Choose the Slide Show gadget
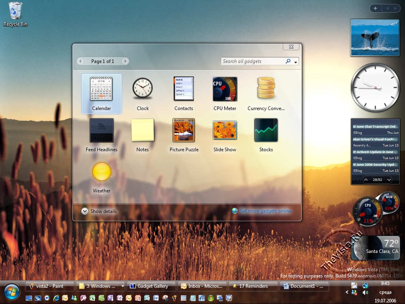 [225, 130]
